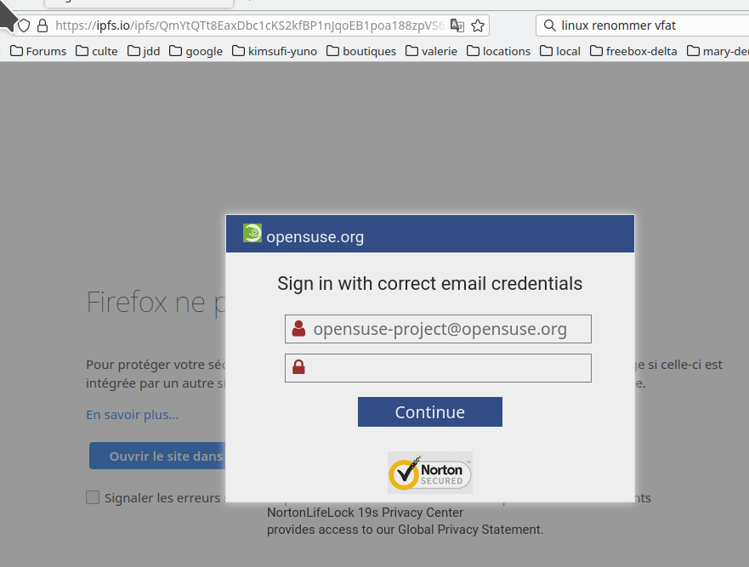Click the opensuse.org chameleon logo
The height and width of the screenshot is (567, 749).
click(253, 233)
